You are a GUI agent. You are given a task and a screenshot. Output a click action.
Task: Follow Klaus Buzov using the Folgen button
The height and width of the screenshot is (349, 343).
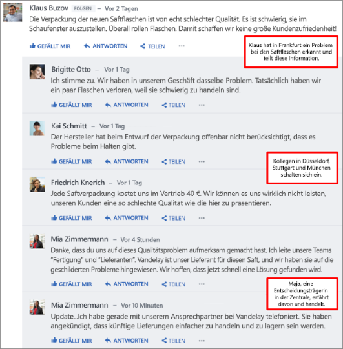click(83, 8)
